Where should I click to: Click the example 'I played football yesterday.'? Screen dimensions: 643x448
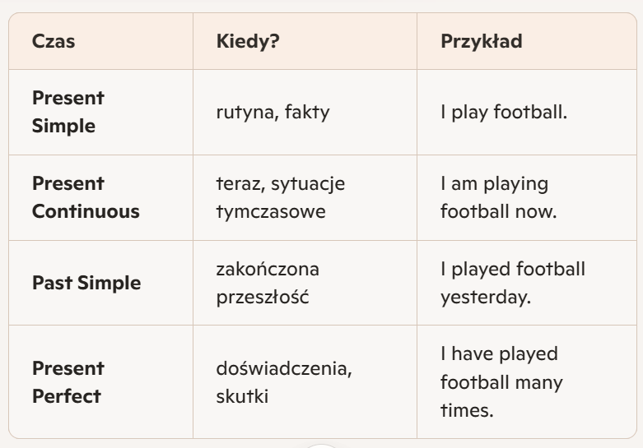pos(512,283)
